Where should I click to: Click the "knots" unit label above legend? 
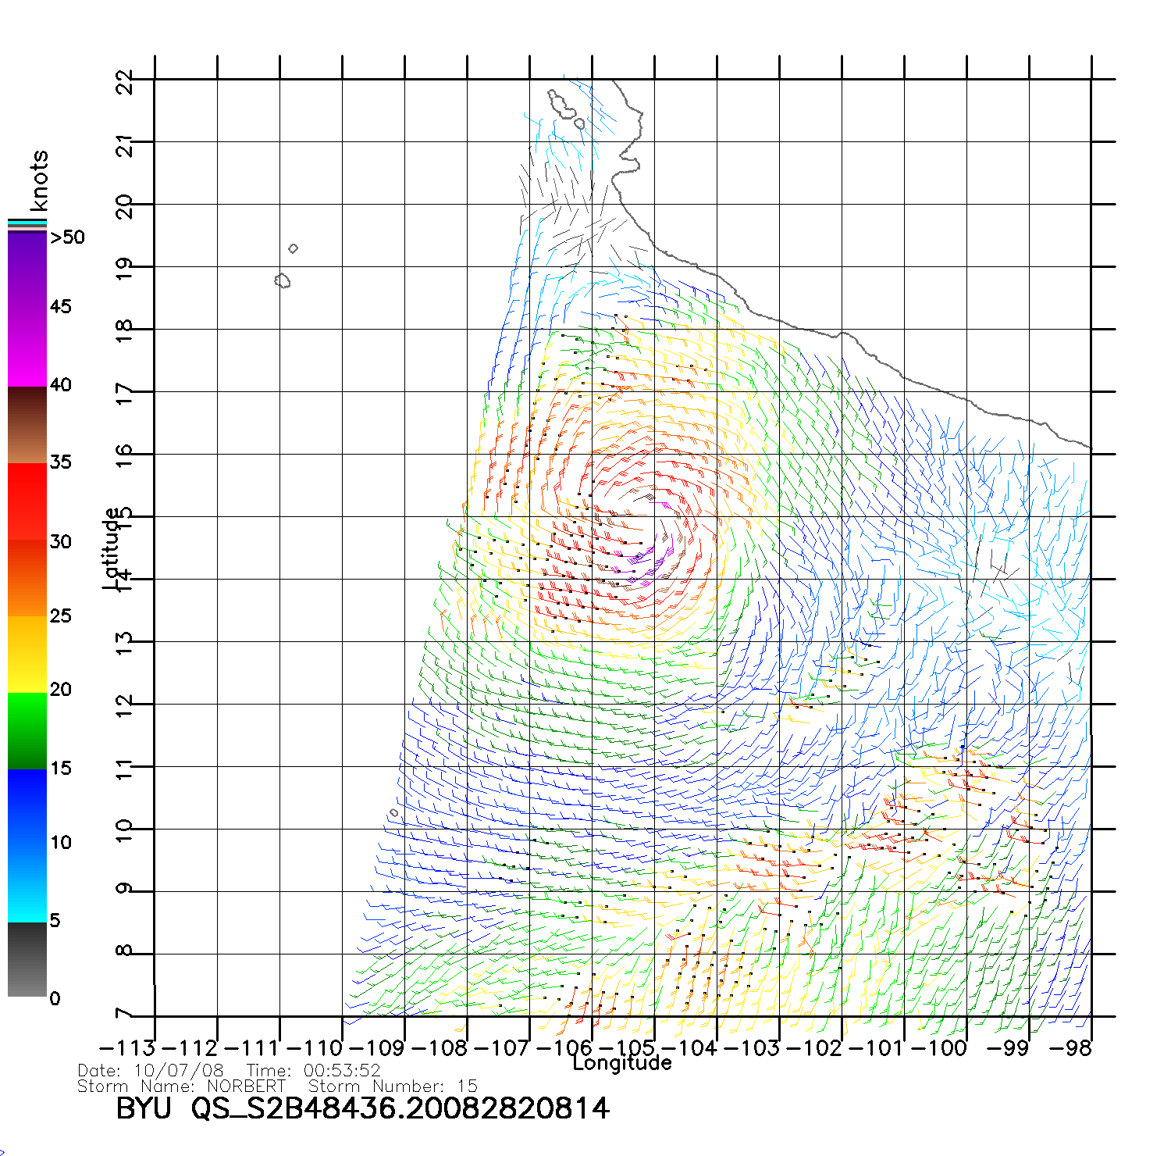[39, 180]
